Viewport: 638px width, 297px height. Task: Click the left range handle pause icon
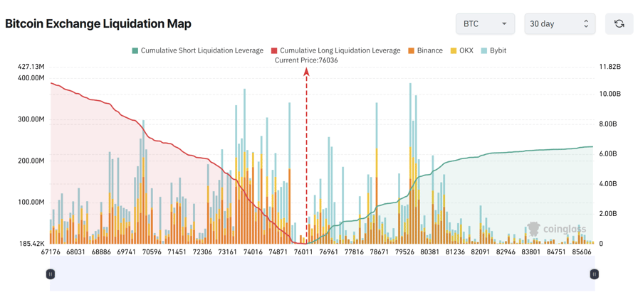pyautogui.click(x=51, y=274)
